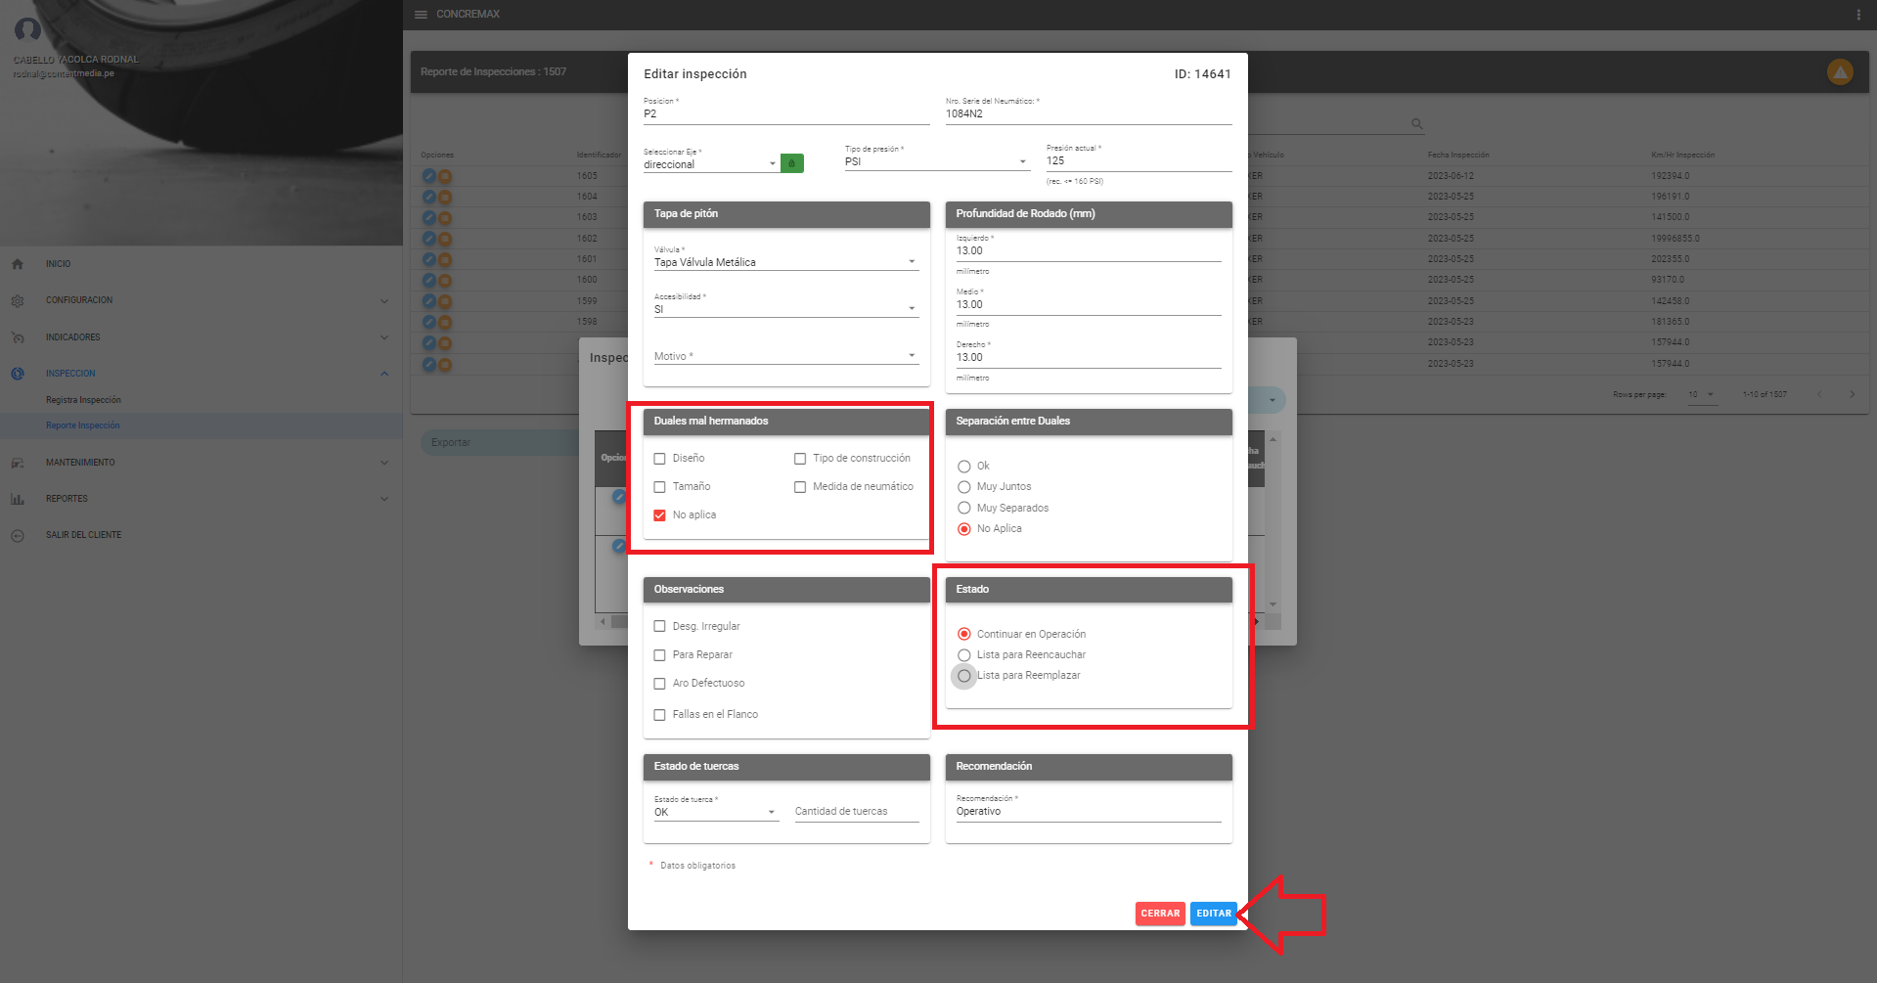Image resolution: width=1877 pixels, height=983 pixels.
Task: Click blue edit pencil for row 1605
Action: (428, 176)
